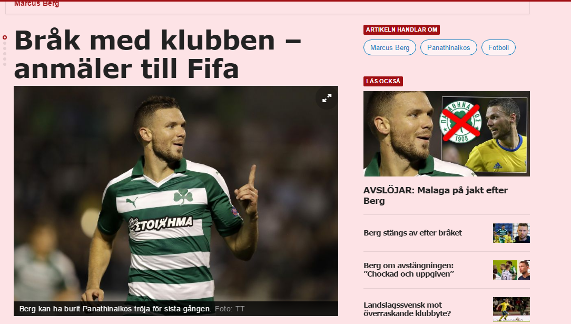Click the photo caption 'Berg kan ha burit'
Screen dimensions: 571x324
pyautogui.click(x=115, y=309)
